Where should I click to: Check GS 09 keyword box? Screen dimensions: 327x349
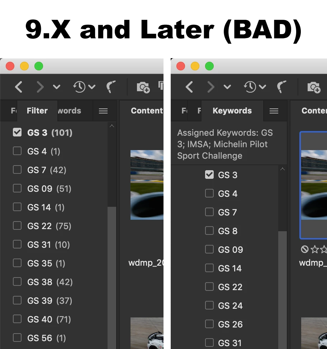(209, 250)
